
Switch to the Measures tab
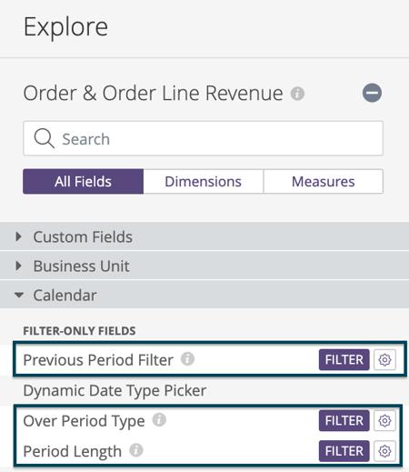pyautogui.click(x=324, y=182)
